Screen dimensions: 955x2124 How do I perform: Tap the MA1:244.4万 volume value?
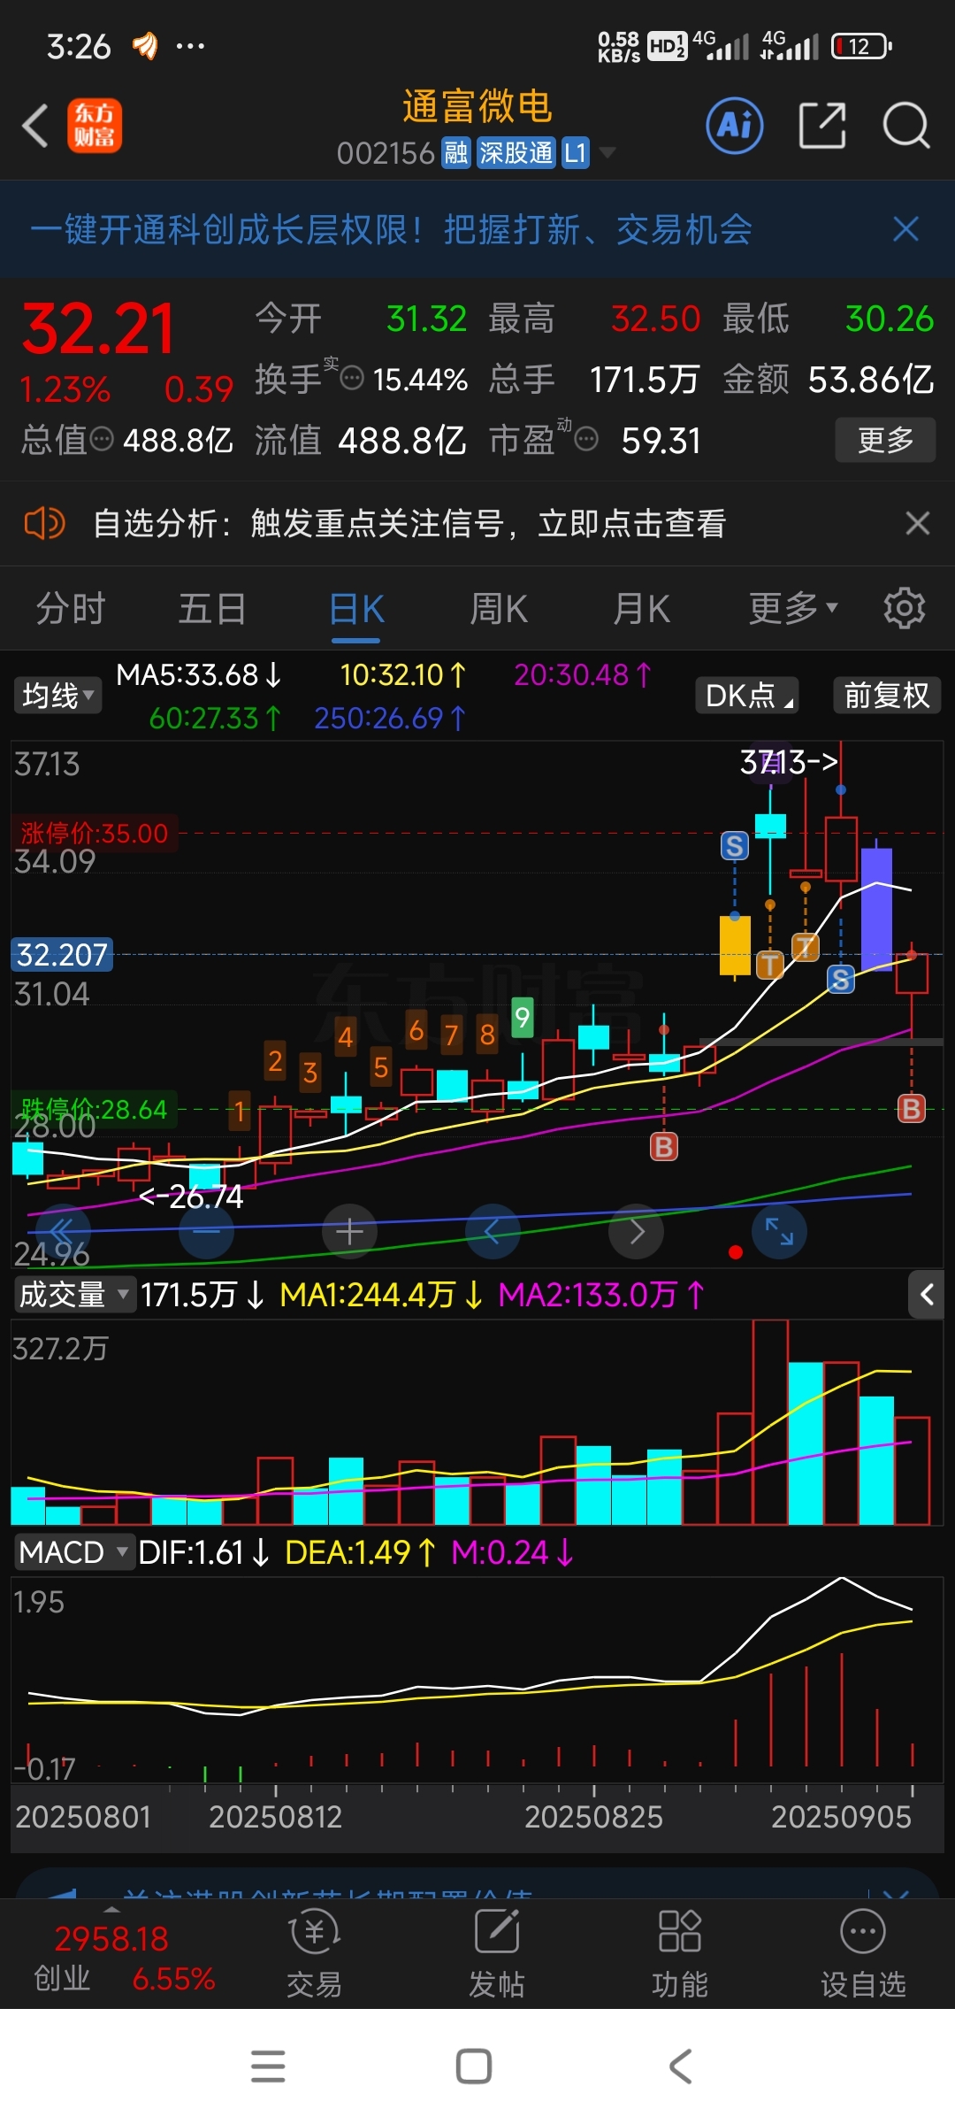point(381,1295)
